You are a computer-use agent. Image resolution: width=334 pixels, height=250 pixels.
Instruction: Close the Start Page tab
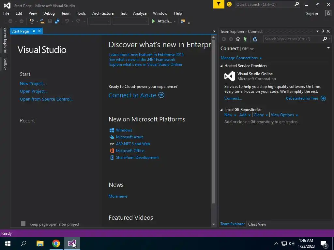click(39, 31)
